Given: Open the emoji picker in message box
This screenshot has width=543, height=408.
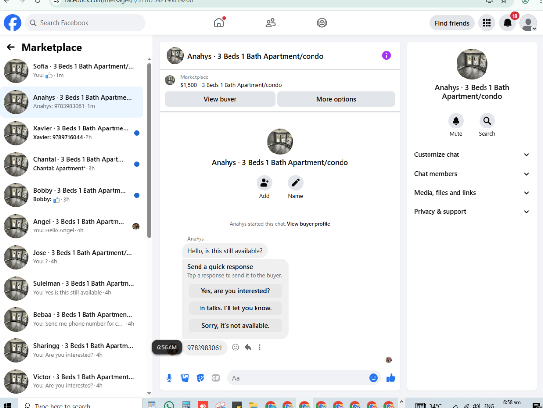Looking at the screenshot, I should tap(373, 378).
